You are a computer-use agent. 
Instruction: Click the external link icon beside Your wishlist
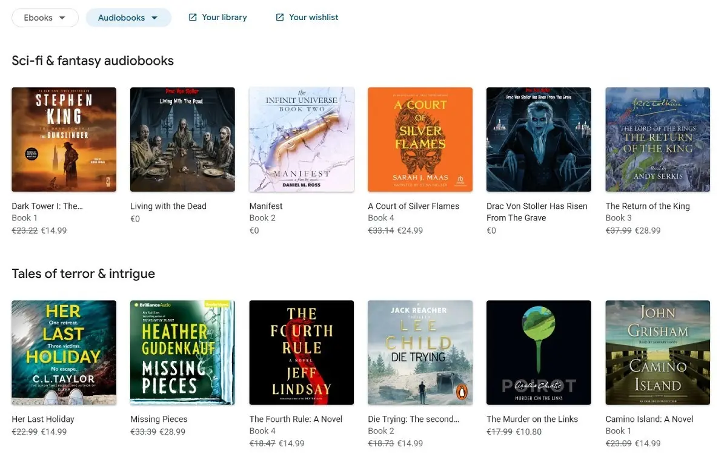tap(280, 18)
